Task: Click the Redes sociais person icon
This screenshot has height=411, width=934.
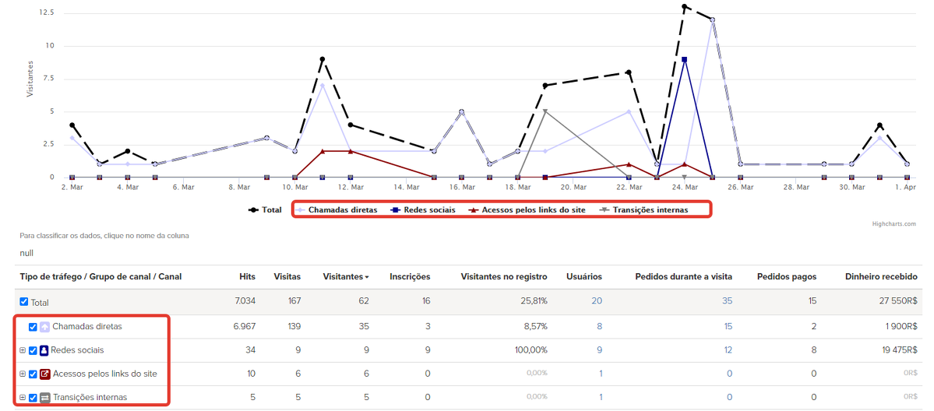Action: tap(44, 350)
